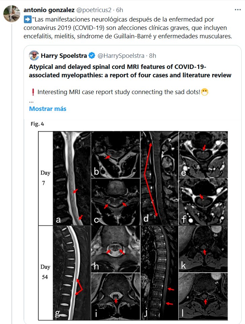Viewport: 245px width, 324px height.
Task: Click antonio gonzalez's profile avatar
Action: 11,13
